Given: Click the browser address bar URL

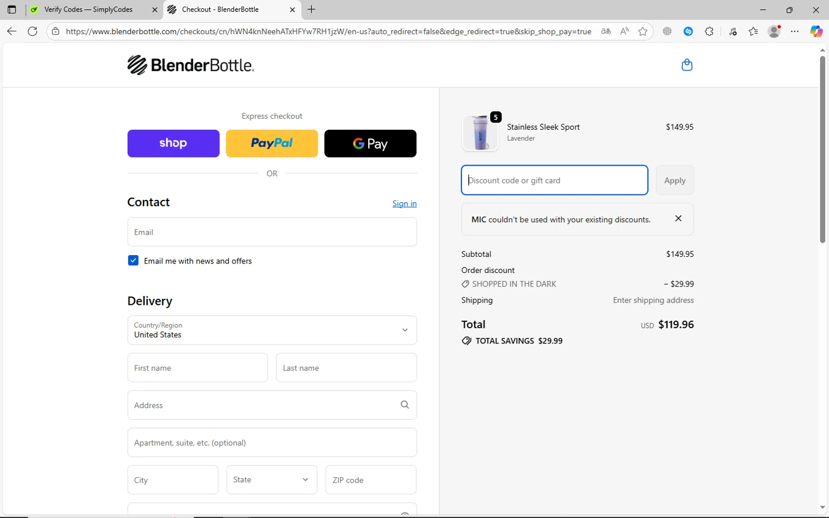Looking at the screenshot, I should [328, 31].
